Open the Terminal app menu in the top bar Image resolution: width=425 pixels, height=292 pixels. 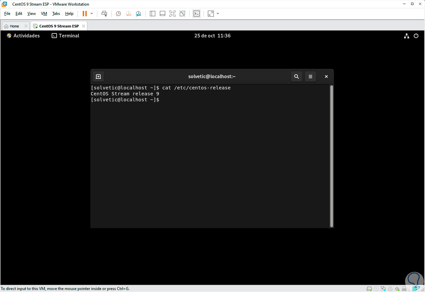(66, 36)
